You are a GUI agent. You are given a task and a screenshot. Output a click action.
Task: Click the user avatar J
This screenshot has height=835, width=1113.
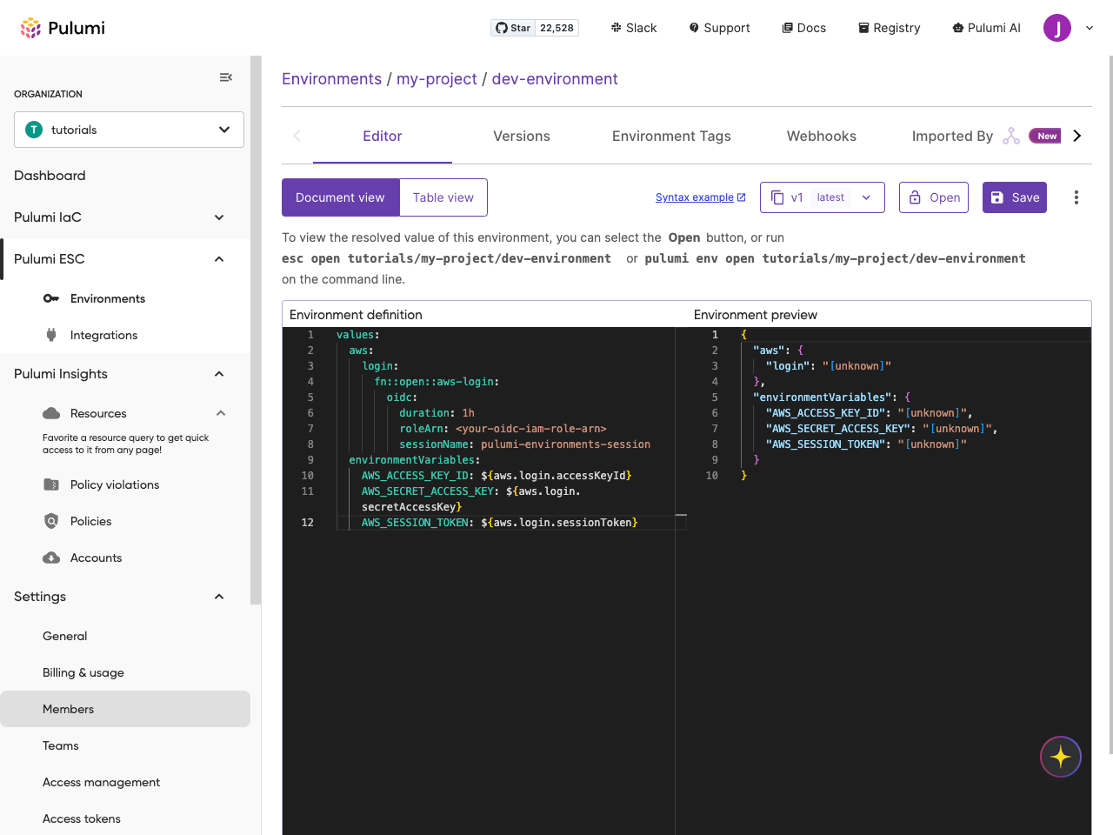1057,28
